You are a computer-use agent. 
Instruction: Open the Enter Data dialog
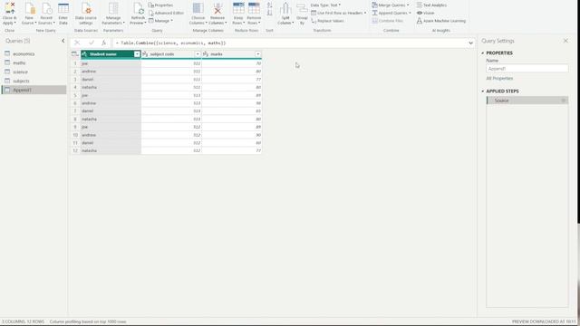[x=63, y=13]
